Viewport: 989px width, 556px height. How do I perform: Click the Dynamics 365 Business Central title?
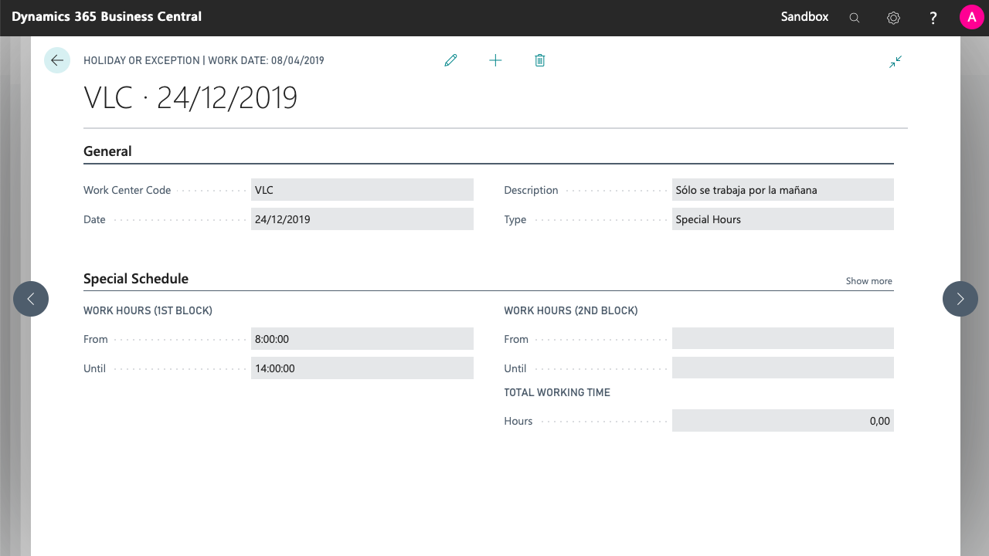(107, 16)
